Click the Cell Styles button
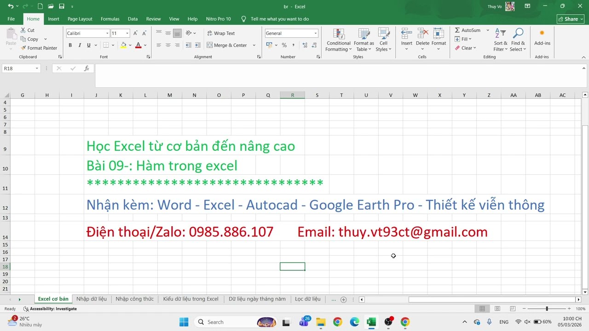This screenshot has height=331, width=589. coord(383,40)
